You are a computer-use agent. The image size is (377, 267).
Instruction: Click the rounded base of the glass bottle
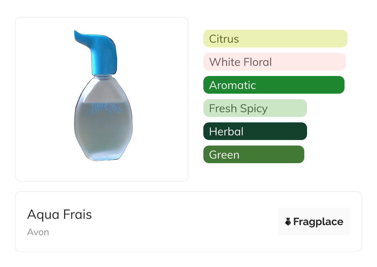(102, 153)
